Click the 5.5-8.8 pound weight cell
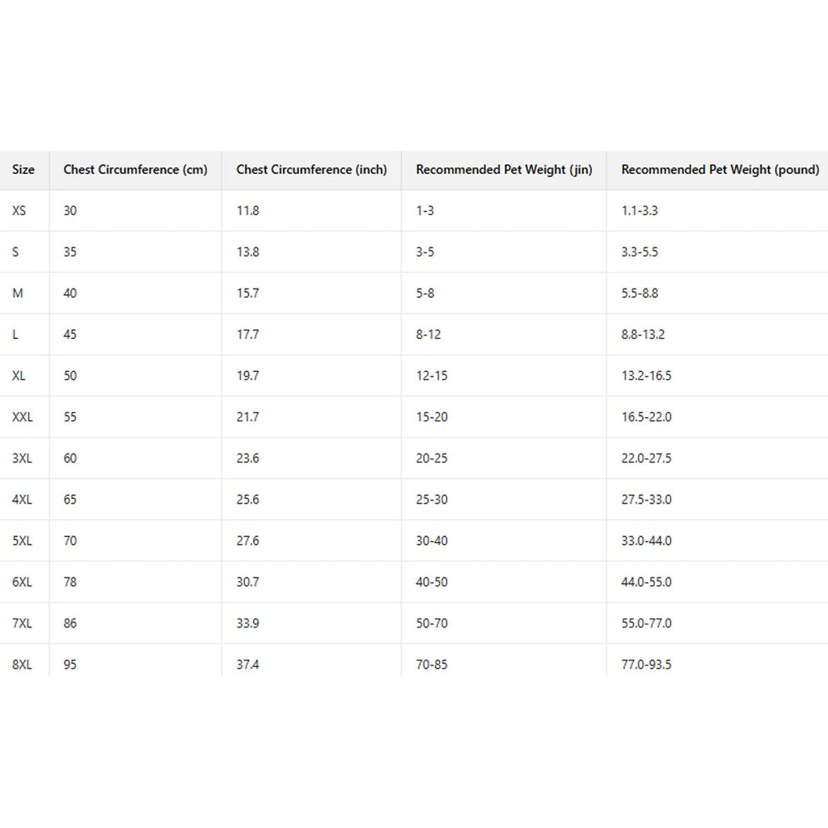 [640, 294]
